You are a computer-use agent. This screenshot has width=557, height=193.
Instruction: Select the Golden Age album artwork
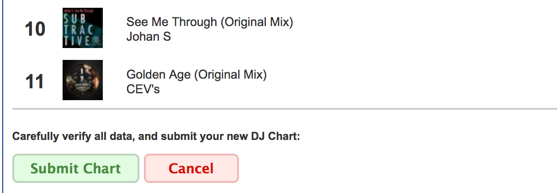(x=83, y=80)
